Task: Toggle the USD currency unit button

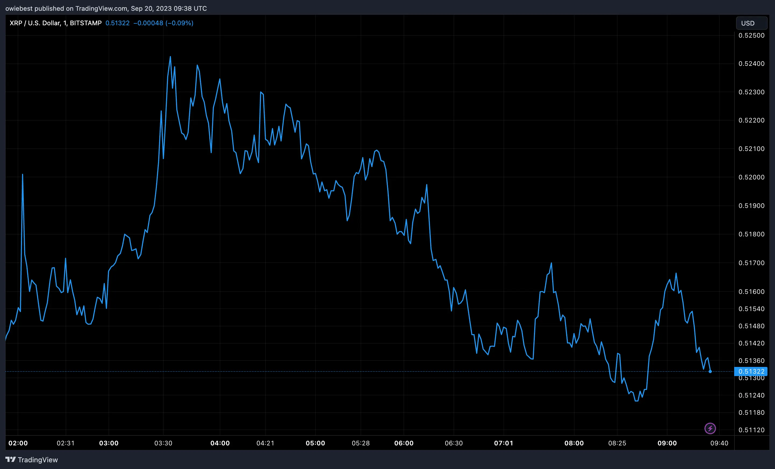Action: click(x=752, y=23)
